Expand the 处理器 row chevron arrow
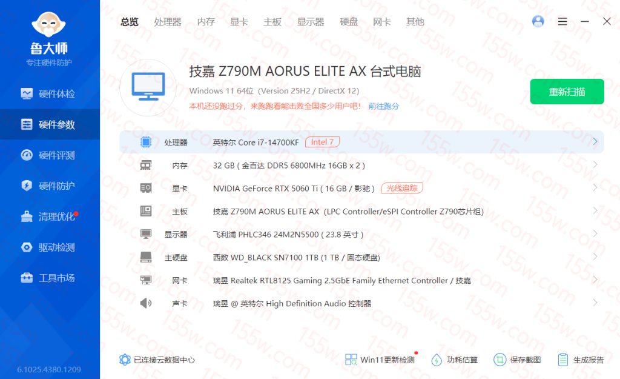620x379 pixels. click(x=595, y=142)
